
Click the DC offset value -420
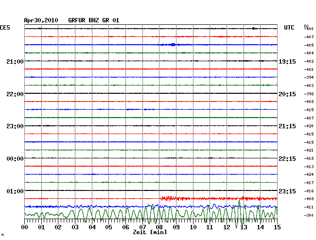pyautogui.click(x=309, y=126)
